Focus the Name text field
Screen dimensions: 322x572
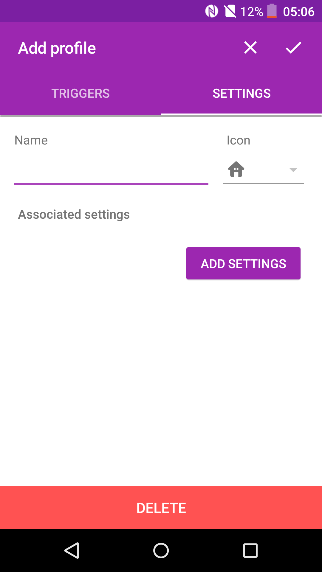tap(111, 171)
